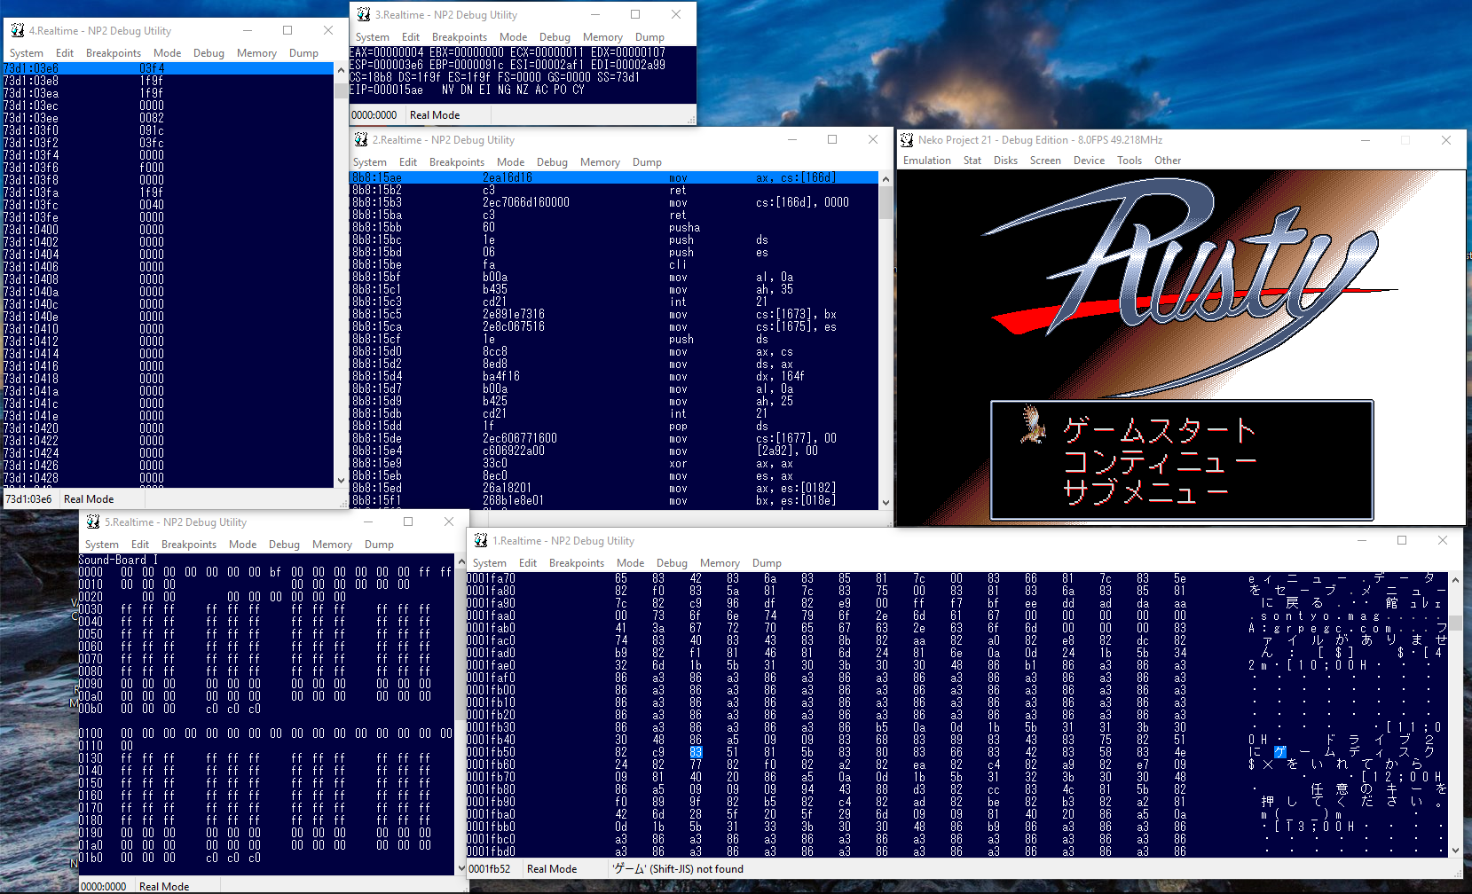This screenshot has width=1472, height=894.
Task: Open the Edit menu in 1.Realtime window
Action: pyautogui.click(x=528, y=563)
